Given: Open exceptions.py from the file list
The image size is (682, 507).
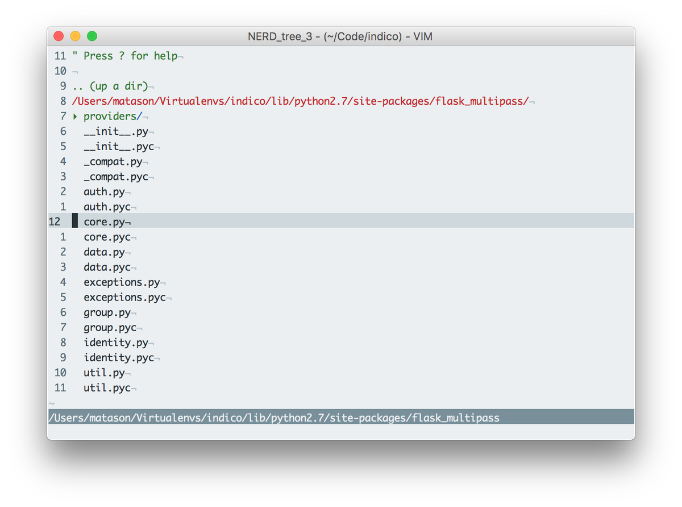Looking at the screenshot, I should tap(121, 282).
